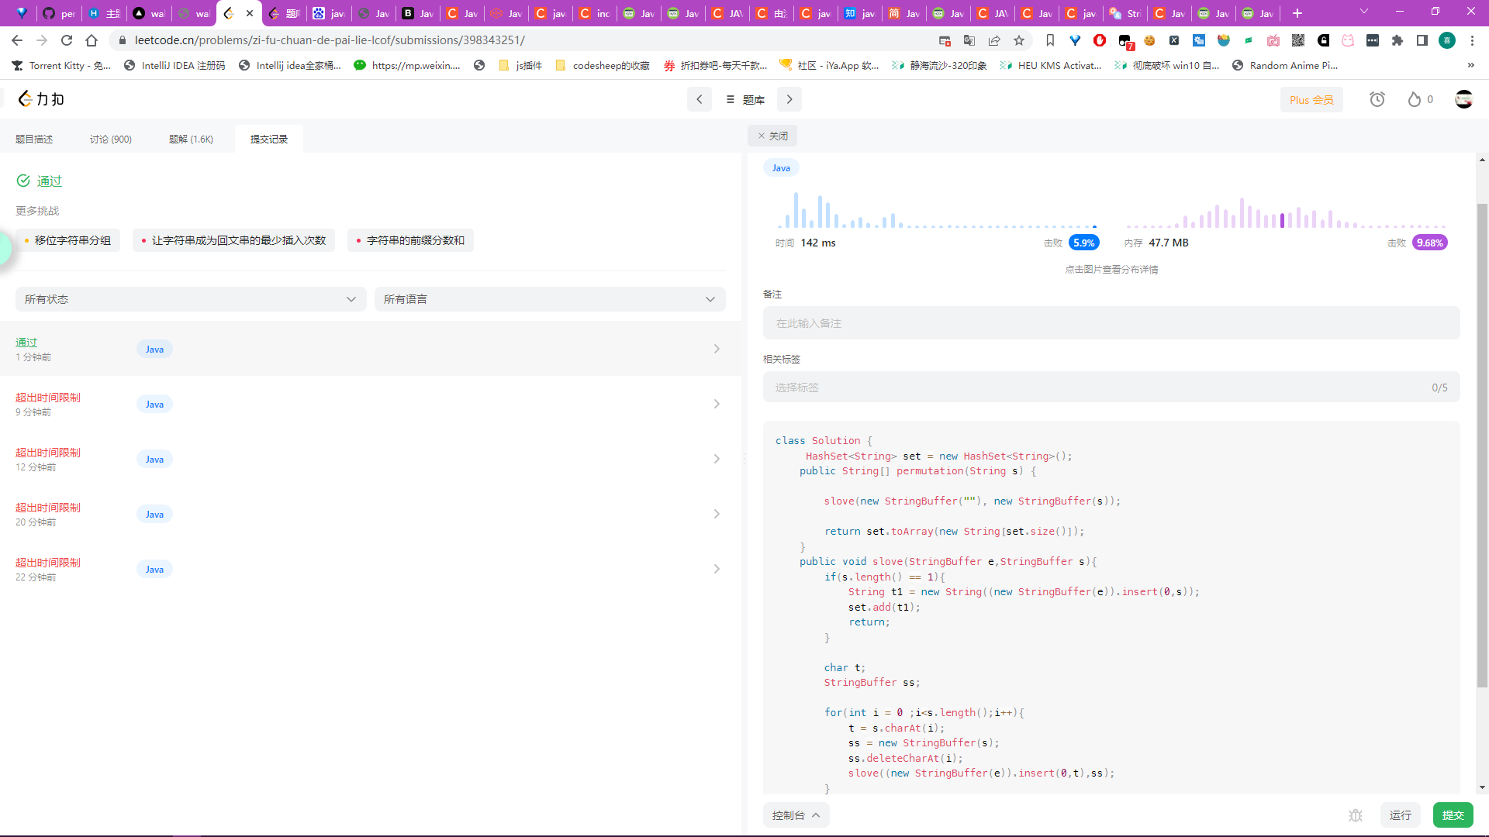The height and width of the screenshot is (837, 1489).
Task: Open the user avatar menu
Action: click(1463, 99)
